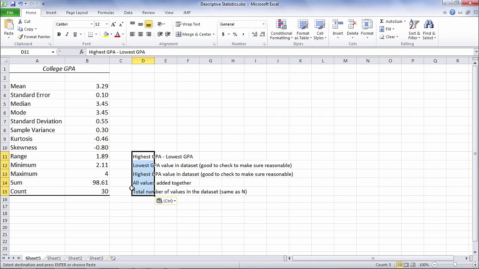Click the Paste clipboard icon
Image resolution: width=479 pixels, height=269 pixels.
coord(9,25)
